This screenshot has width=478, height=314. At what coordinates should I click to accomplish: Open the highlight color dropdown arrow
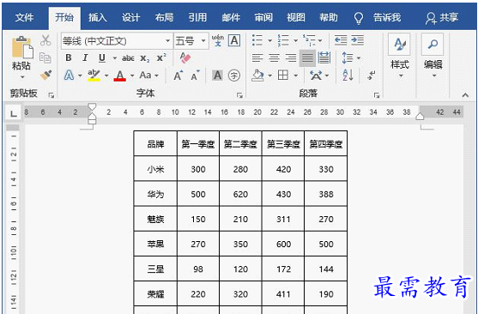pyautogui.click(x=106, y=75)
